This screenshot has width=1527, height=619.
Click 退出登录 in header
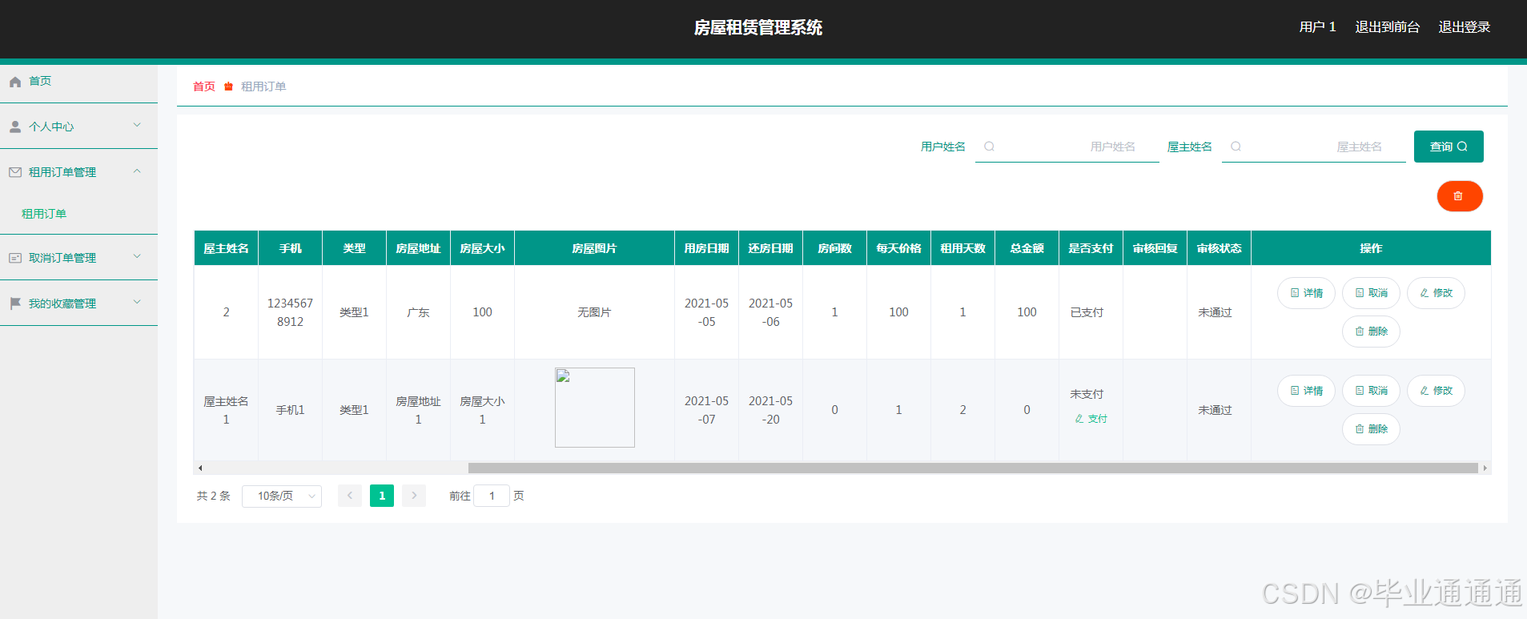(x=1464, y=27)
